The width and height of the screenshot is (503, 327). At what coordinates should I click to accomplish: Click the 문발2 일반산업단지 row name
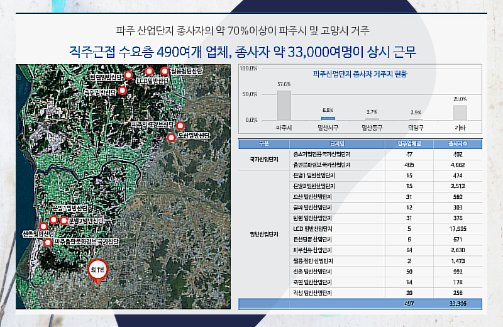coord(313,186)
